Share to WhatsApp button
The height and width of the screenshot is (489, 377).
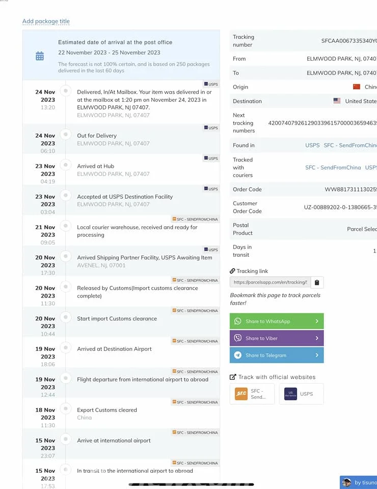tap(277, 321)
